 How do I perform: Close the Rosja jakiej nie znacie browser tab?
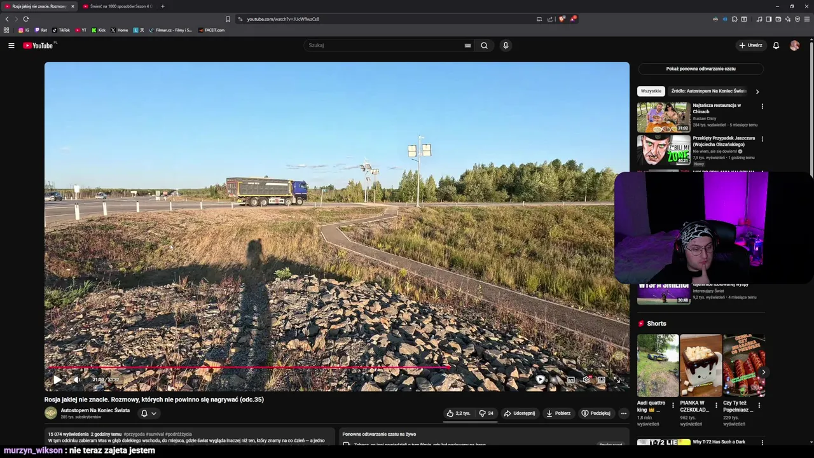point(72,6)
